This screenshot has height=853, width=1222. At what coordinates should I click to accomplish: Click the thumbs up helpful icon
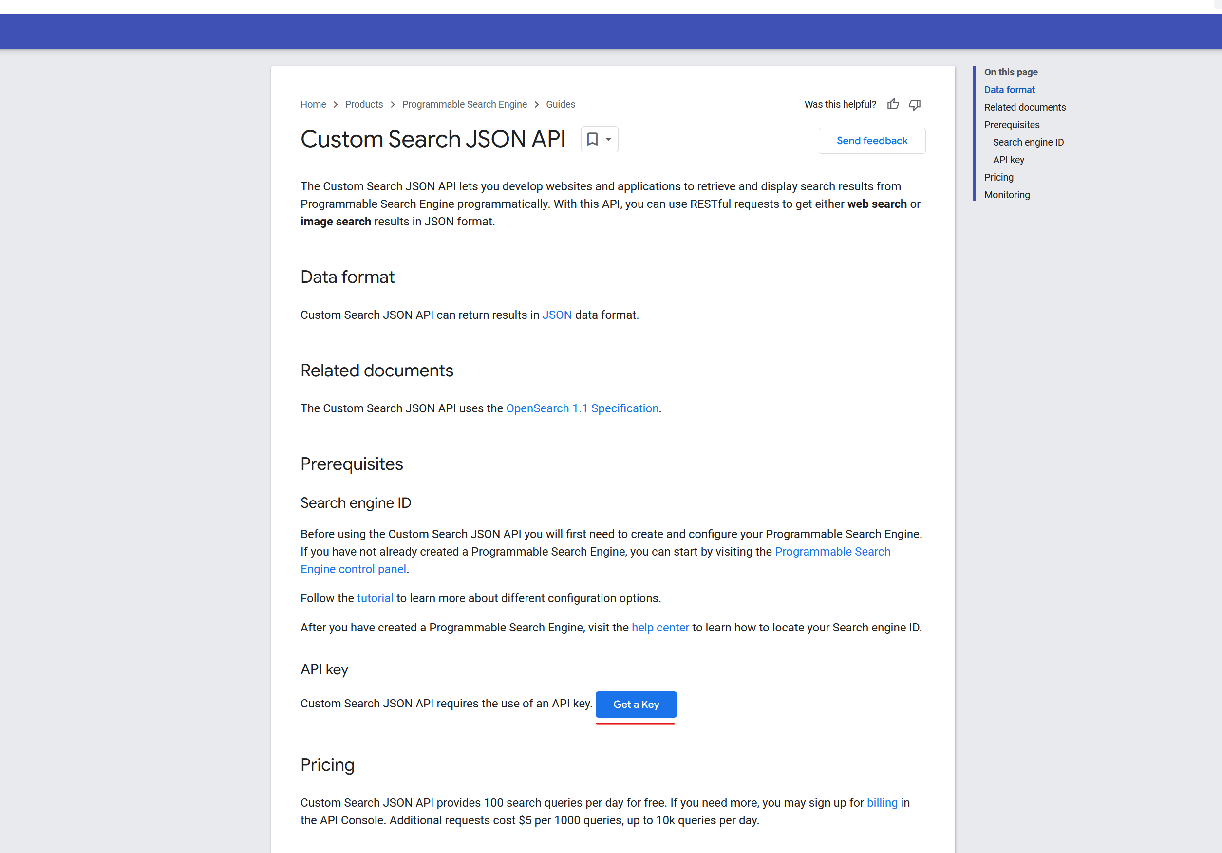point(893,104)
